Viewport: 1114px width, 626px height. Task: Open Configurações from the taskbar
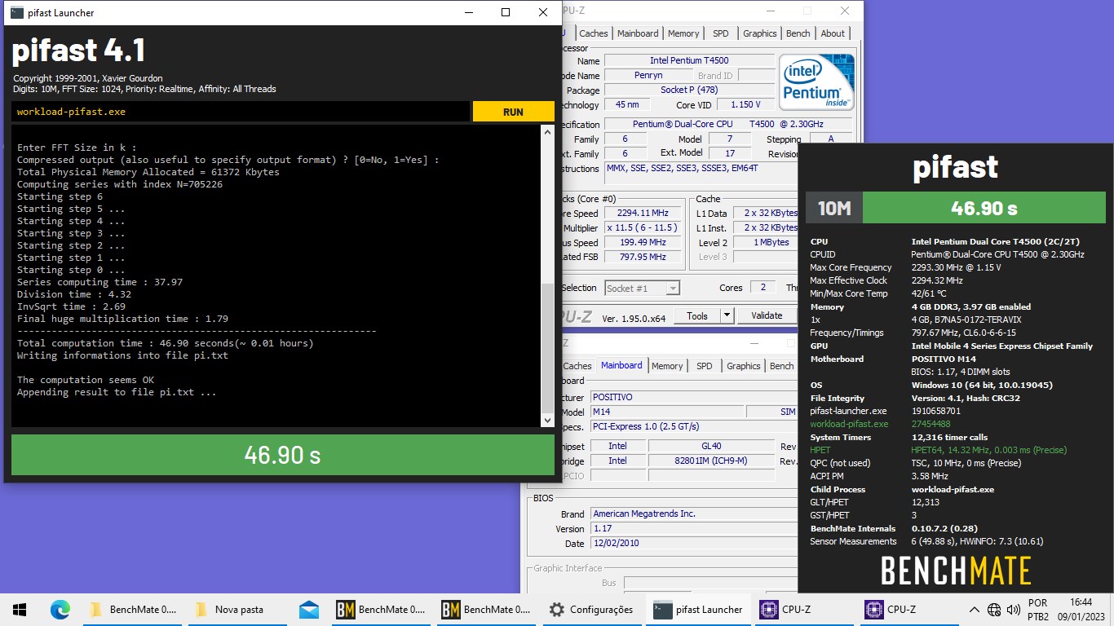tap(591, 610)
